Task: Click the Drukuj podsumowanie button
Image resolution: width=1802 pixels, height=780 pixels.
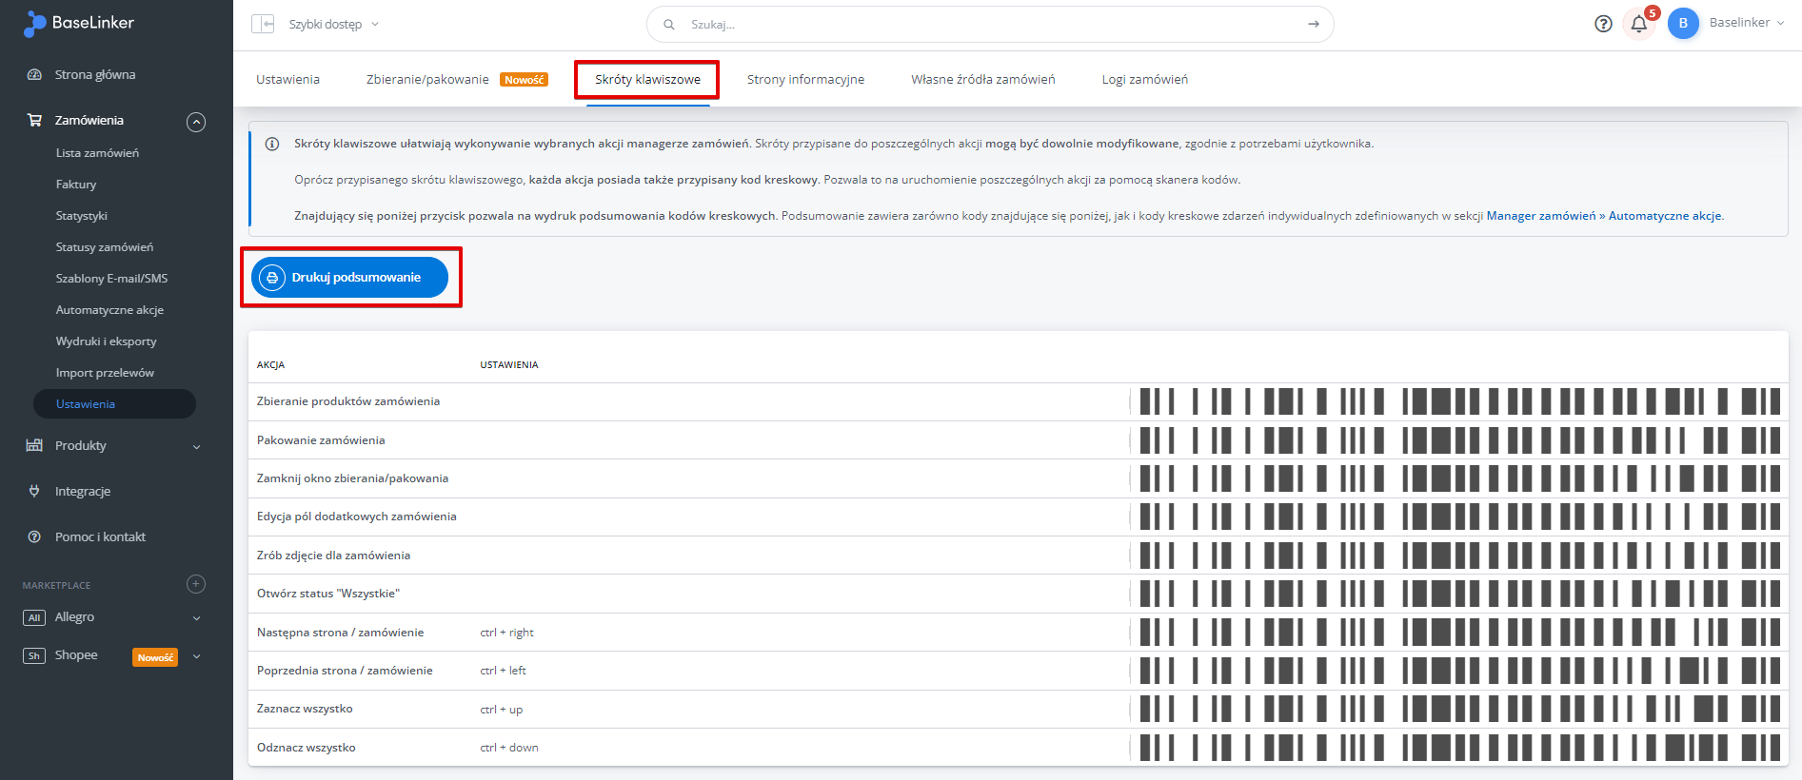Action: [349, 277]
